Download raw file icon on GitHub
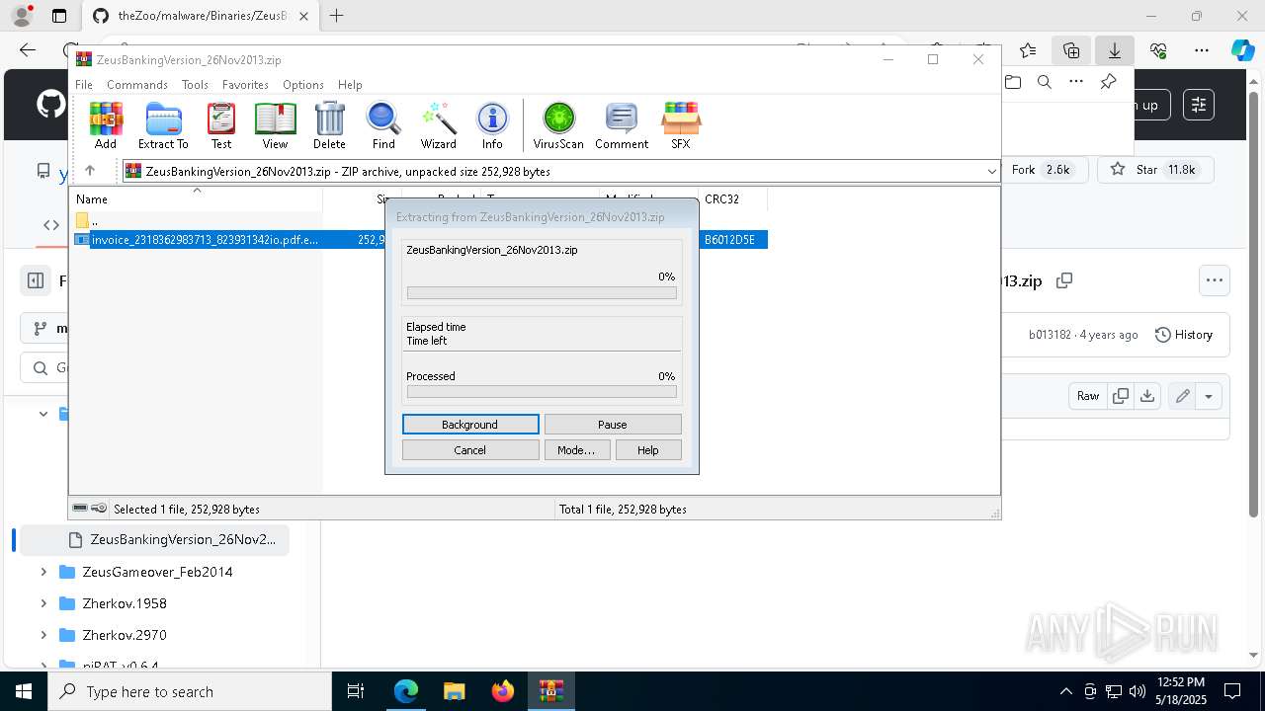Image resolution: width=1265 pixels, height=711 pixels. (x=1146, y=396)
